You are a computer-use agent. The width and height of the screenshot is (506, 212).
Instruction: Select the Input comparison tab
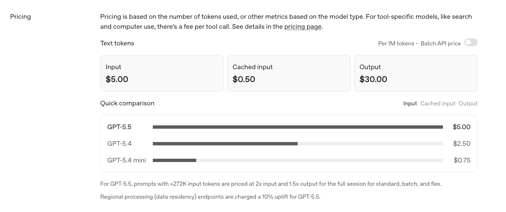[410, 103]
